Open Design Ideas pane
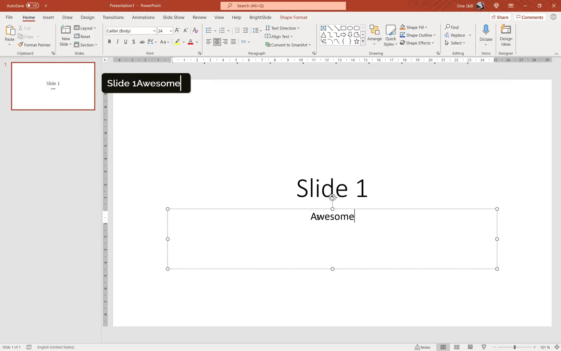 [506, 35]
